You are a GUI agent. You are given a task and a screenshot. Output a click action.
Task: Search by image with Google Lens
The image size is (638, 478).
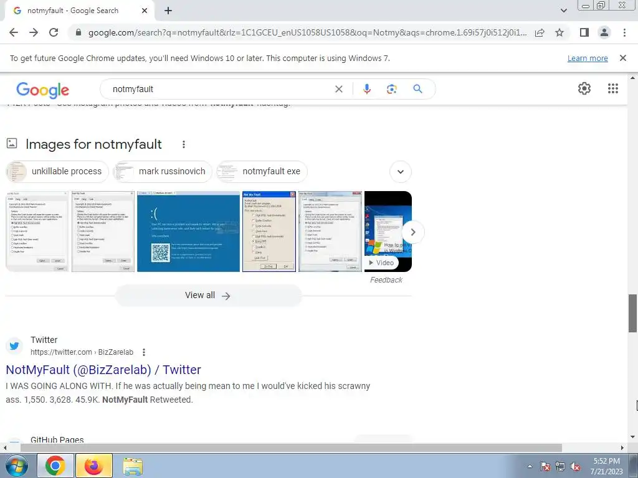coord(391,89)
